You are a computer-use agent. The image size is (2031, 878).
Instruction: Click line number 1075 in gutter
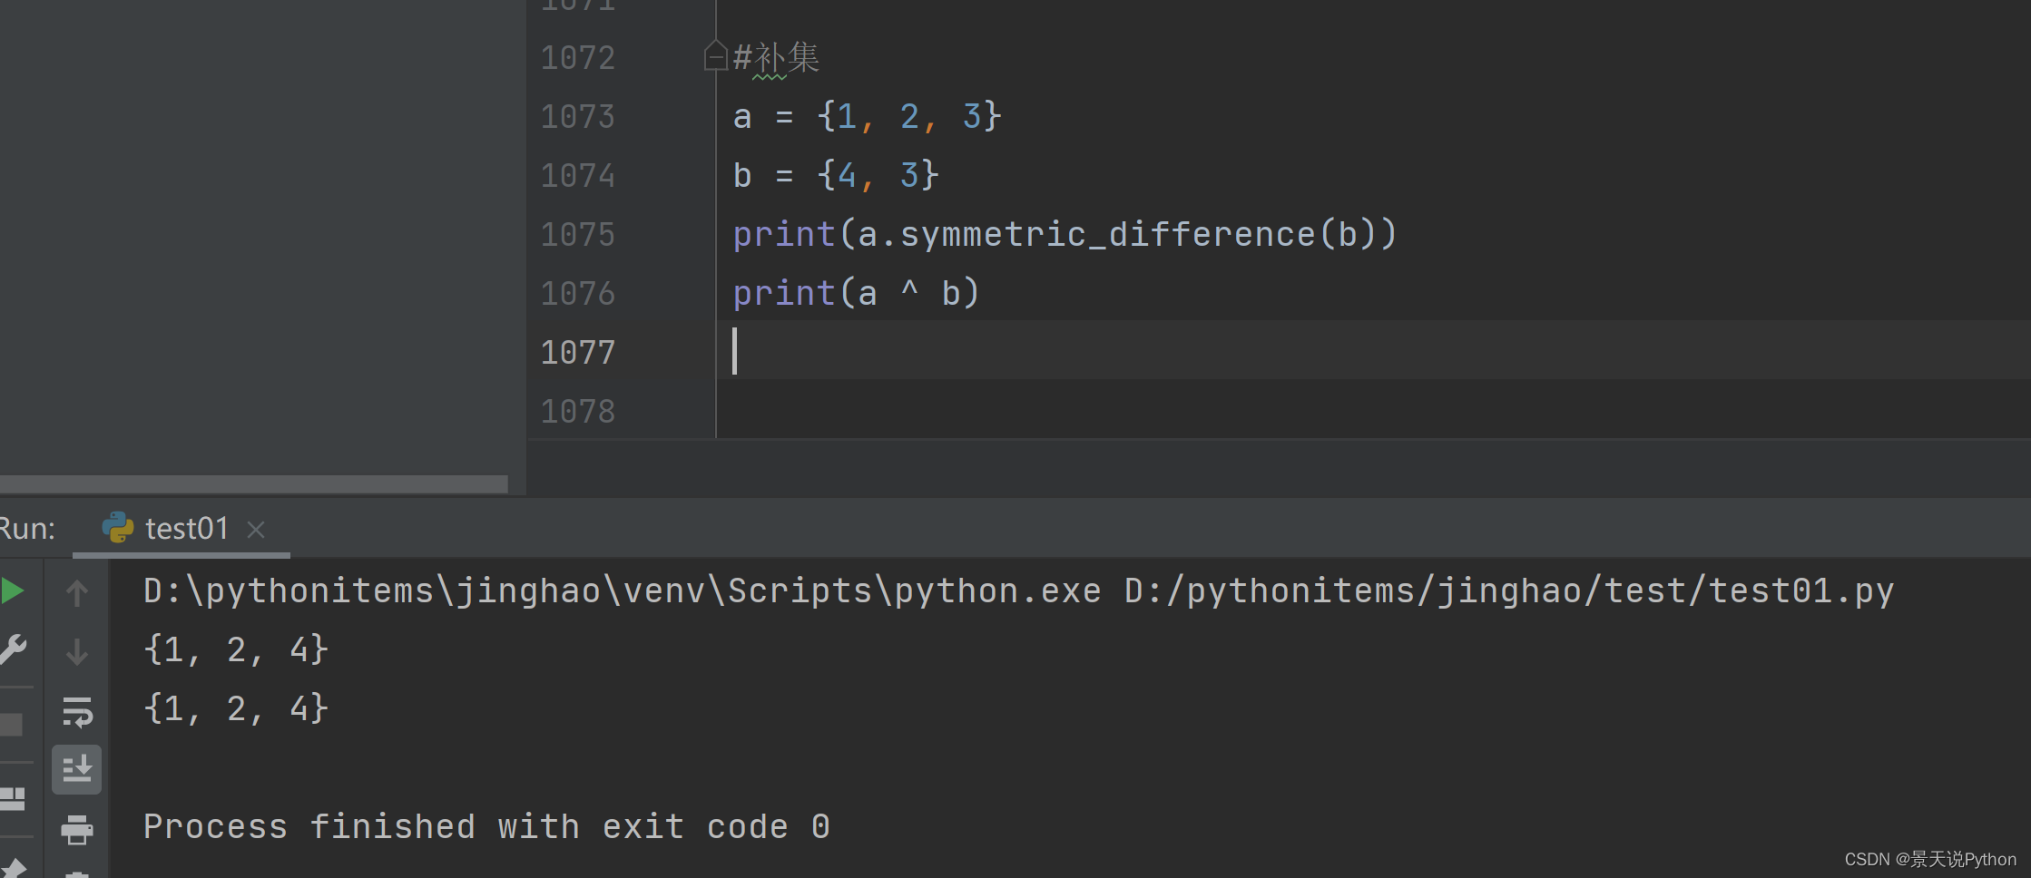[x=578, y=235]
